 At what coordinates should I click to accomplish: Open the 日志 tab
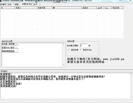(x=10, y=4)
